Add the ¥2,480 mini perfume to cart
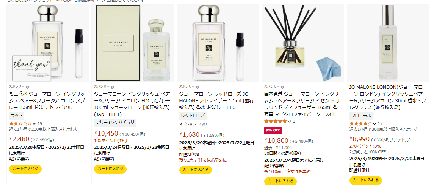 tap(25, 169)
